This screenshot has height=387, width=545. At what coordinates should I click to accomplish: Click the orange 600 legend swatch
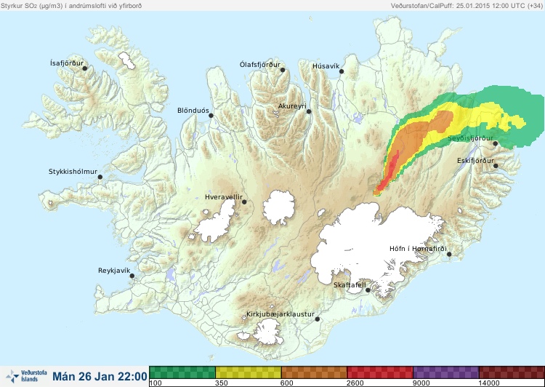314,372
